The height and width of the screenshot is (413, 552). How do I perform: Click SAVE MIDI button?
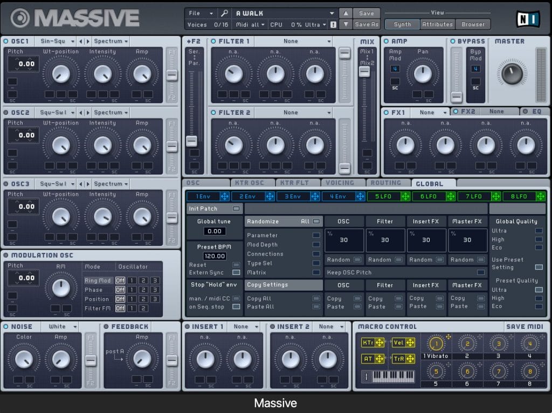coord(525,327)
